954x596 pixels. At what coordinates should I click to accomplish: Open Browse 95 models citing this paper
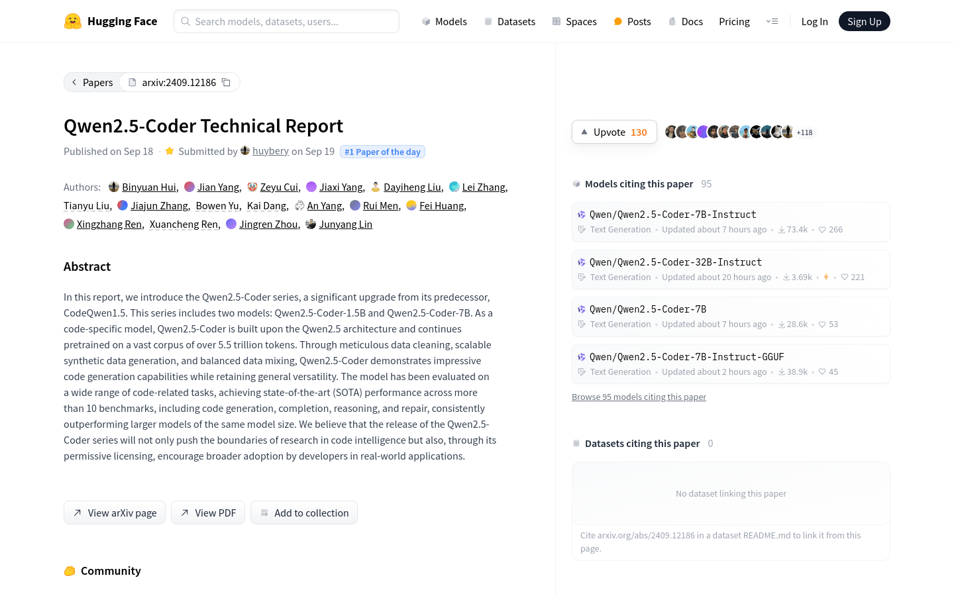(639, 397)
